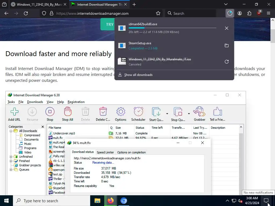Open the Windows Start menu

[6, 201]
